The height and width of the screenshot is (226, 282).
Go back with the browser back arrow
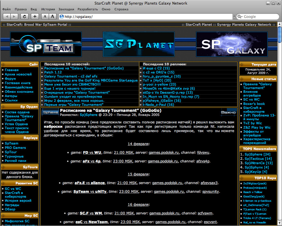(7, 16)
